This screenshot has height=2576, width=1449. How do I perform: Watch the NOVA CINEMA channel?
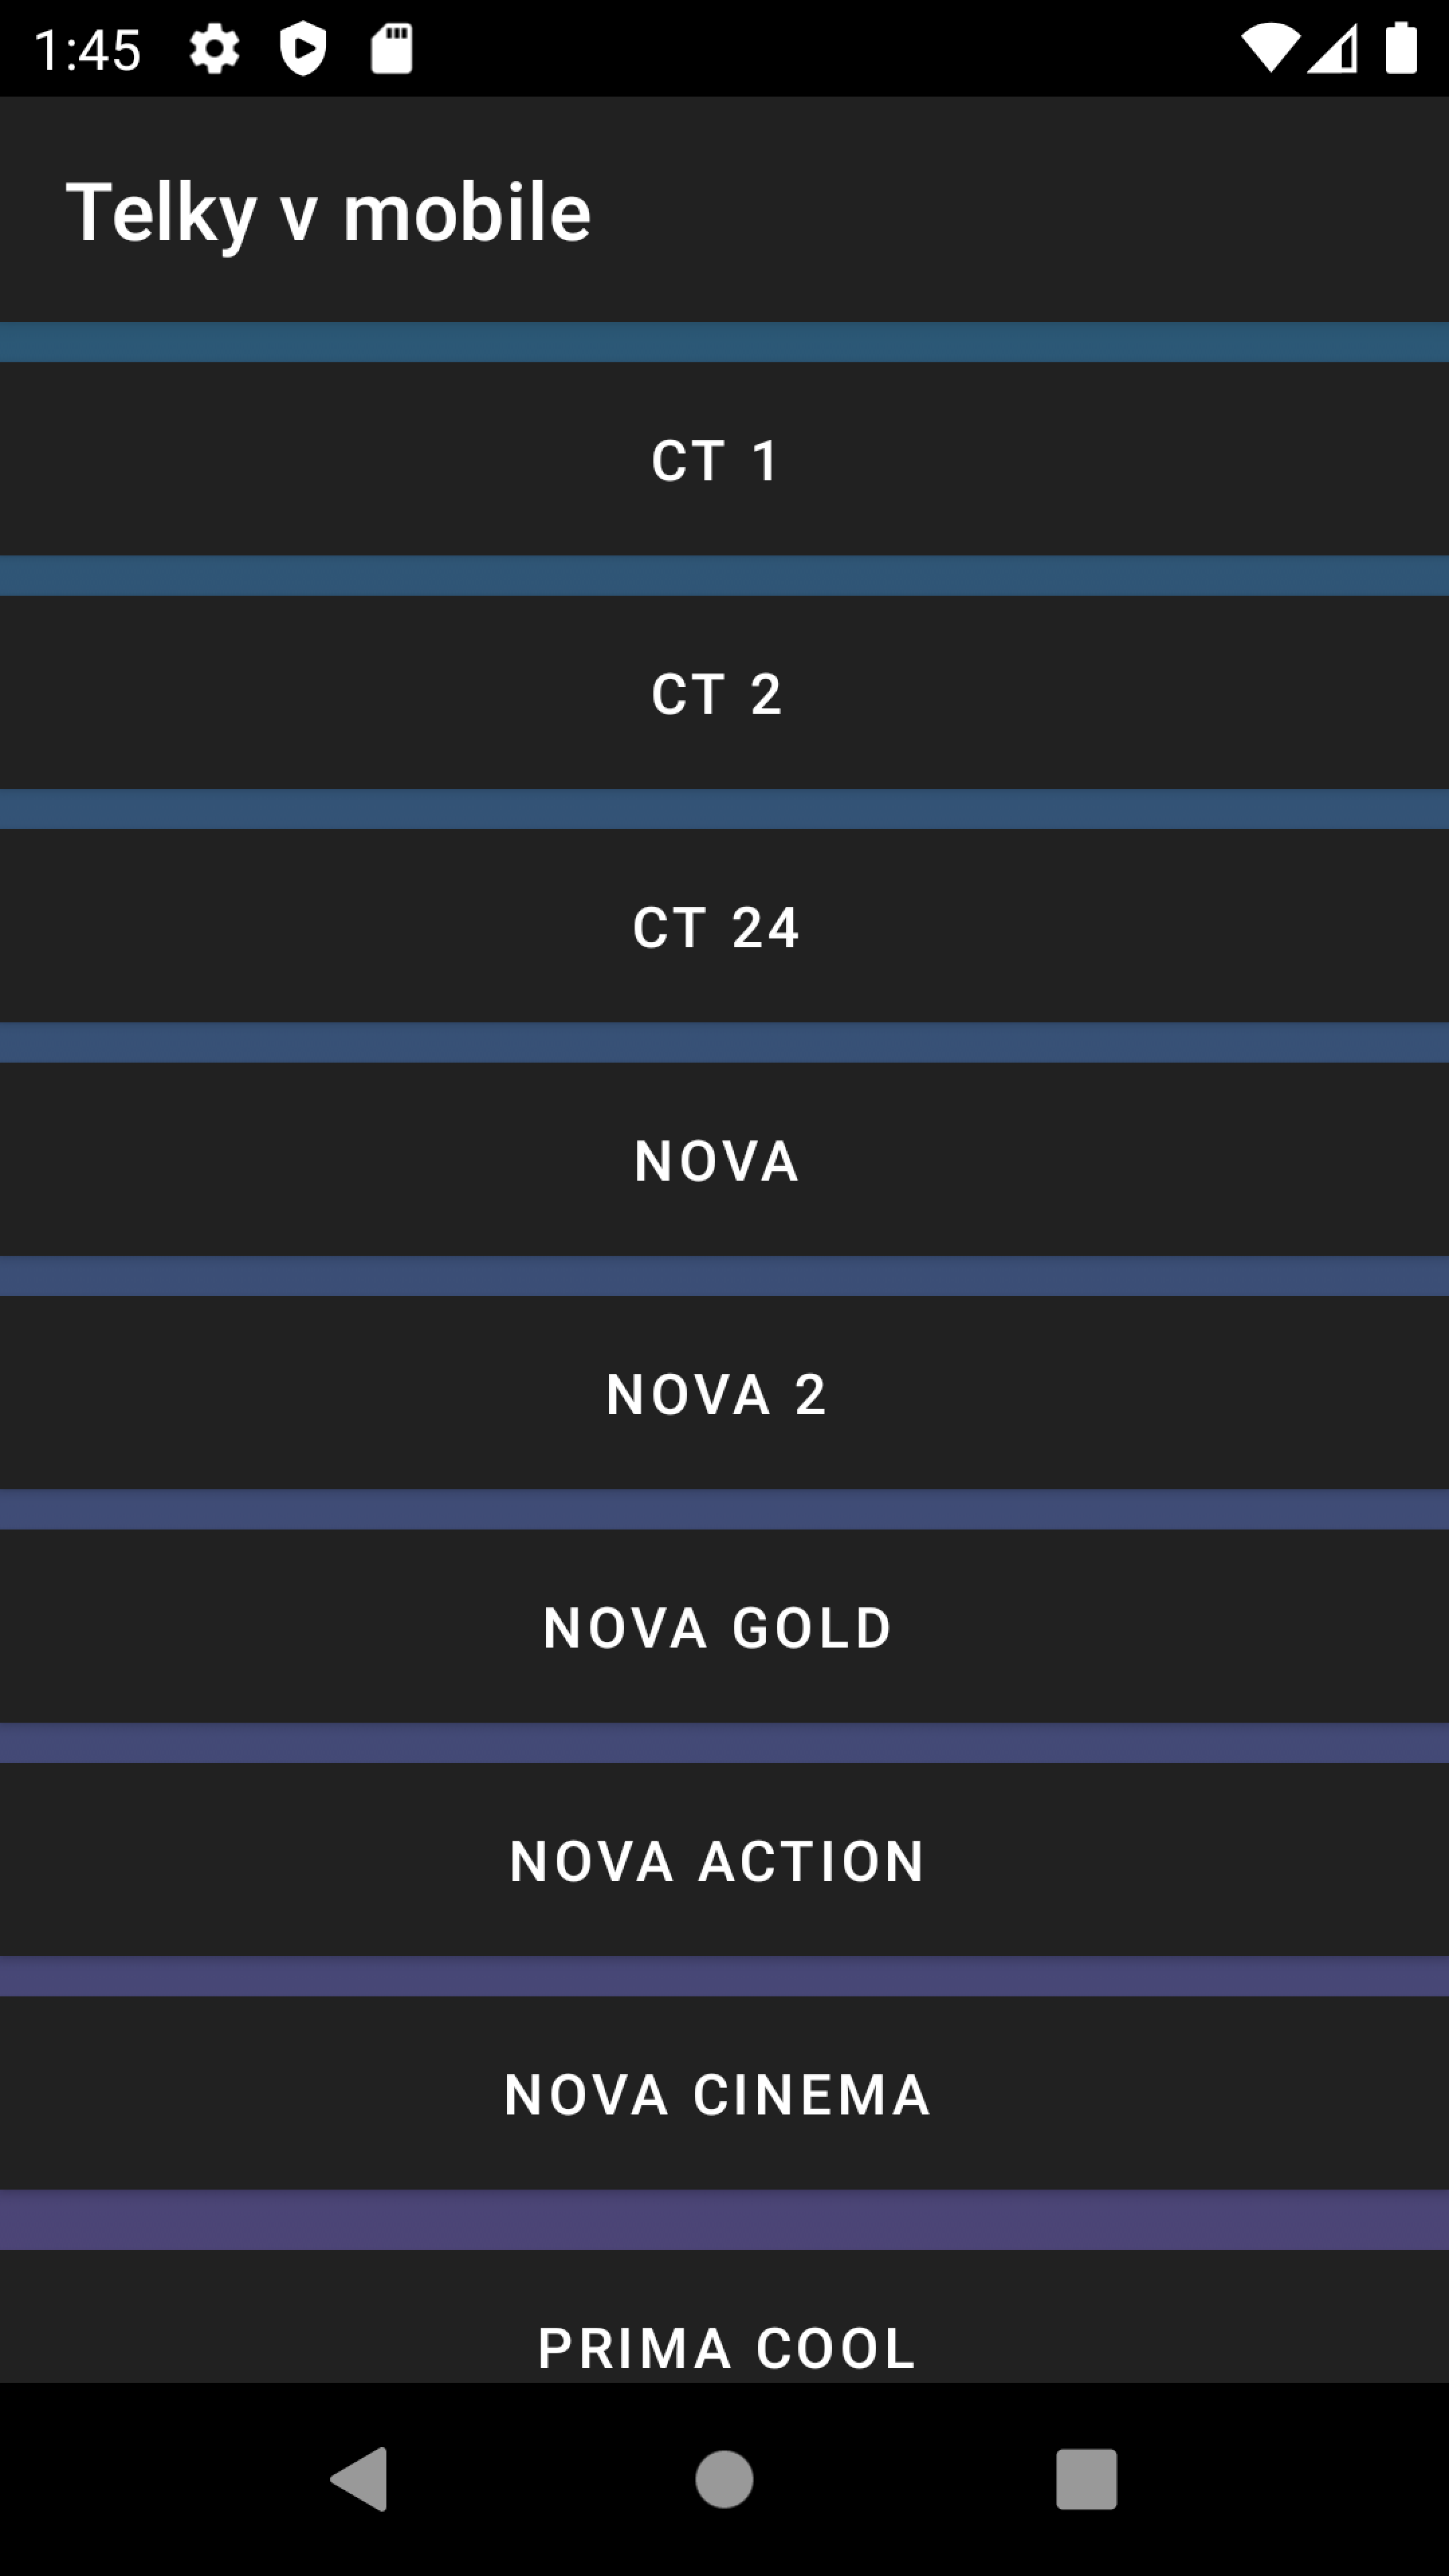click(x=724, y=2093)
